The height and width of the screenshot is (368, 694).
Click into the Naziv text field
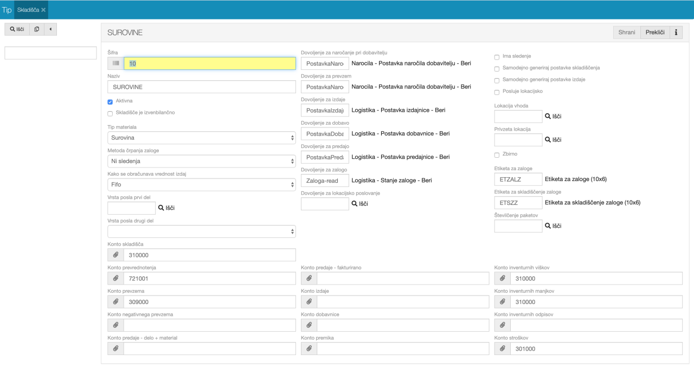coord(201,87)
